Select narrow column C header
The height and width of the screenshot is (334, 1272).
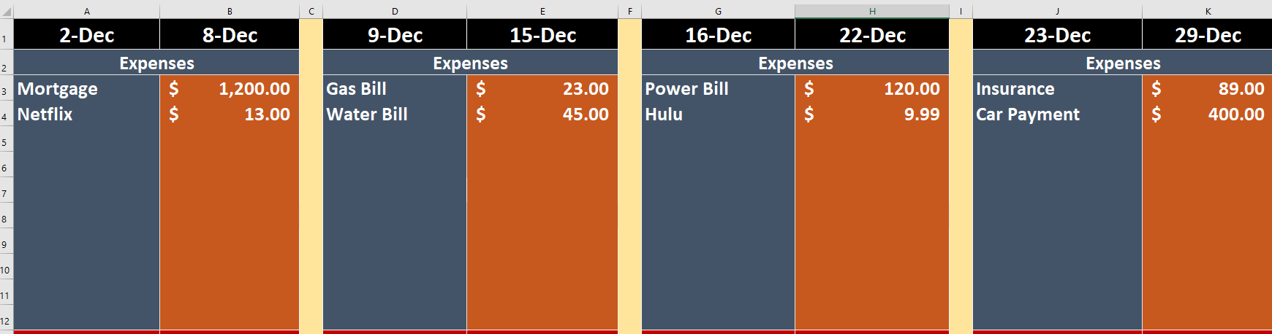(311, 12)
